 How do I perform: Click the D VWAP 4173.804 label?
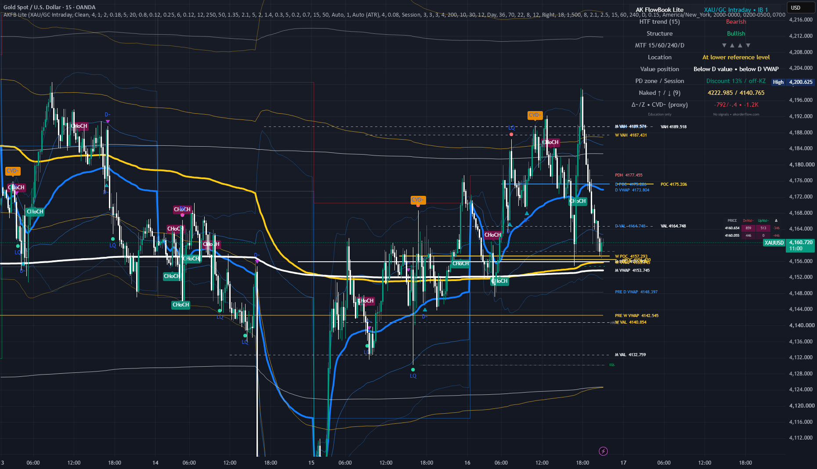632,190
